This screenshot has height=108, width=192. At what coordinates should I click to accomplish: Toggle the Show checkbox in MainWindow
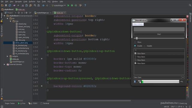[135, 42]
